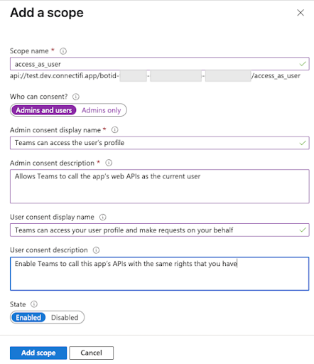Click info icon for User consent display name
This screenshot has height=364, width=314.
pos(103,217)
